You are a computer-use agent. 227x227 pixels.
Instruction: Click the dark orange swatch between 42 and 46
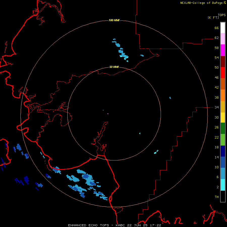[x=223, y=84]
